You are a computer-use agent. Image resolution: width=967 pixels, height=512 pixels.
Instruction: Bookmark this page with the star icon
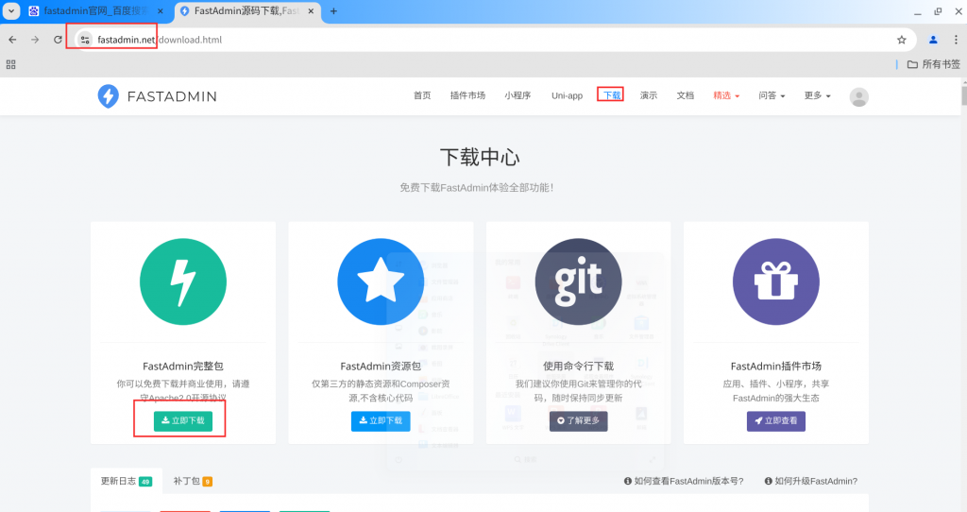902,40
